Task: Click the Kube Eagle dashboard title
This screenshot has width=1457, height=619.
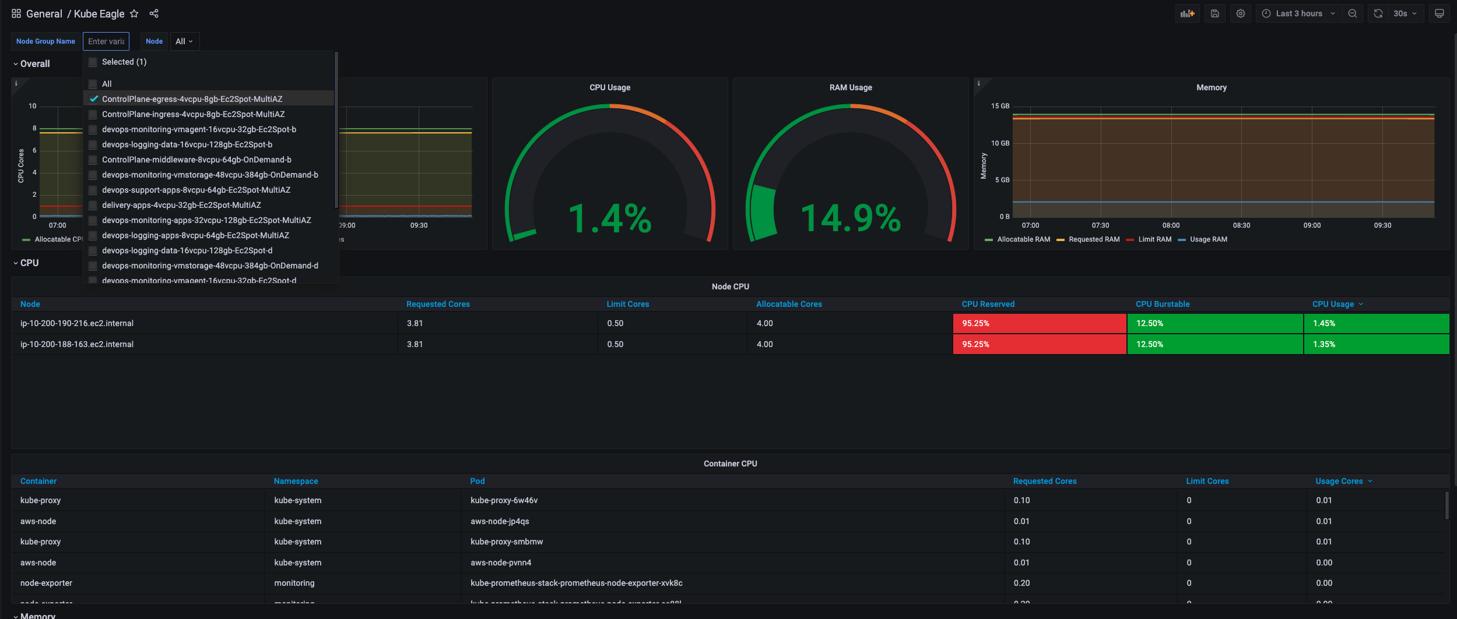Action: pyautogui.click(x=99, y=13)
